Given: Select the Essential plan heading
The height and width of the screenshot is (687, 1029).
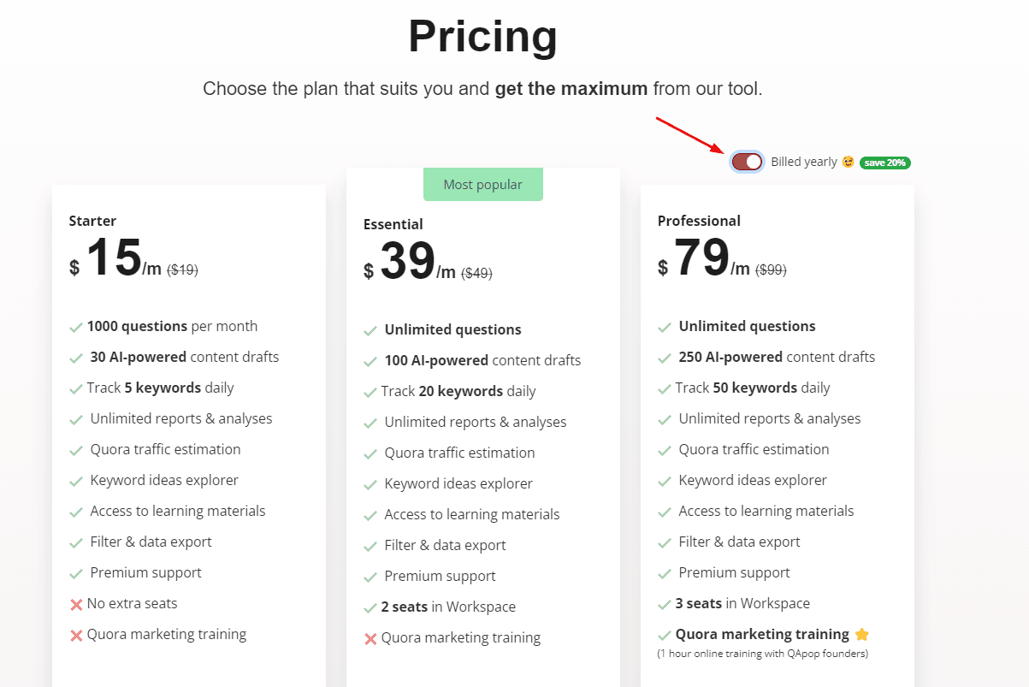Looking at the screenshot, I should [393, 224].
